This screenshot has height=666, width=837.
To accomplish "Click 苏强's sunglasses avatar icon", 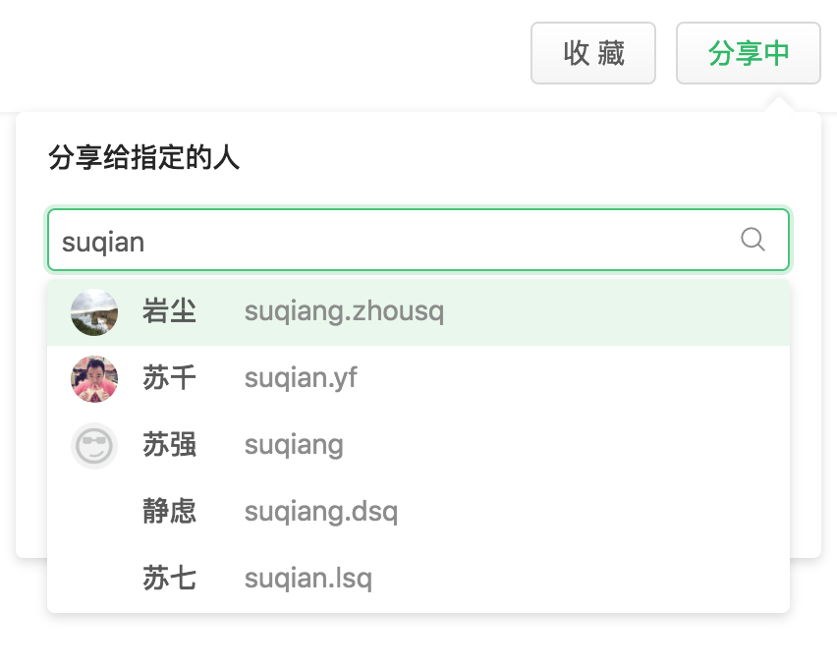I will click(x=94, y=445).
